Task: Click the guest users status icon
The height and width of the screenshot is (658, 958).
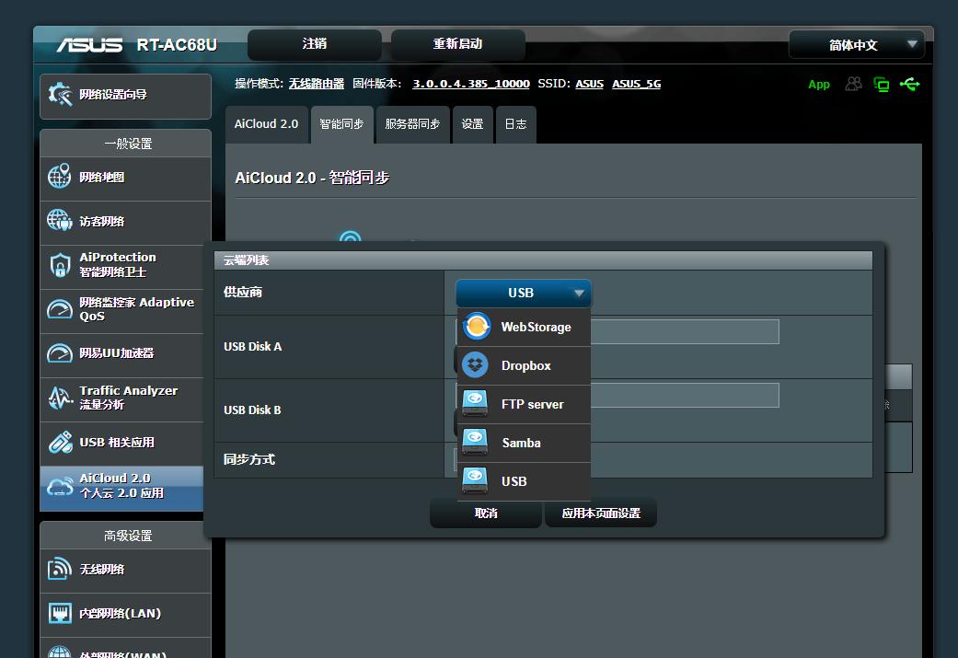Action: pyautogui.click(x=853, y=84)
